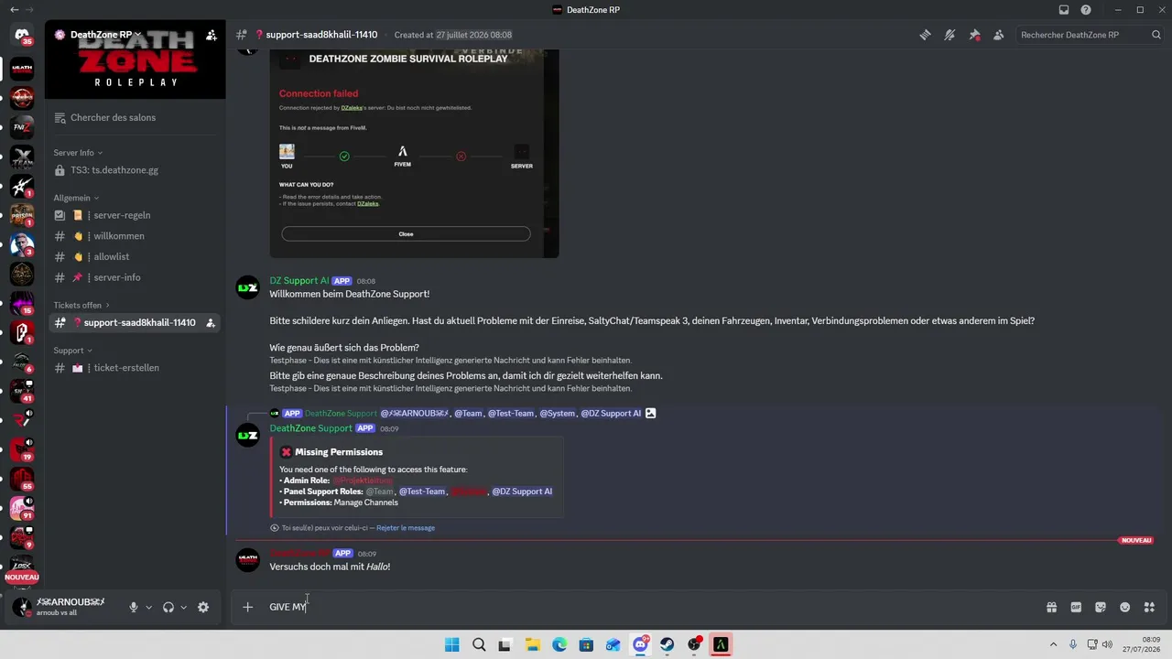Viewport: 1172px width, 659px height.
Task: Click the @Test-Team mention in embed
Action: (x=422, y=492)
